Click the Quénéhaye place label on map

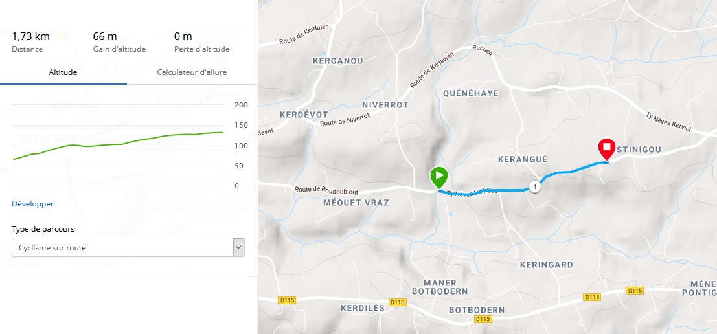click(x=471, y=93)
